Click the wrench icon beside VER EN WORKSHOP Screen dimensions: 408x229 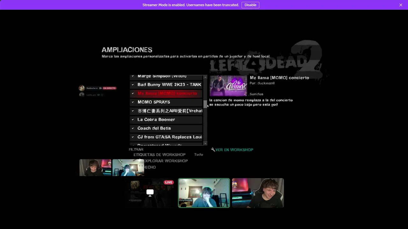click(213, 149)
